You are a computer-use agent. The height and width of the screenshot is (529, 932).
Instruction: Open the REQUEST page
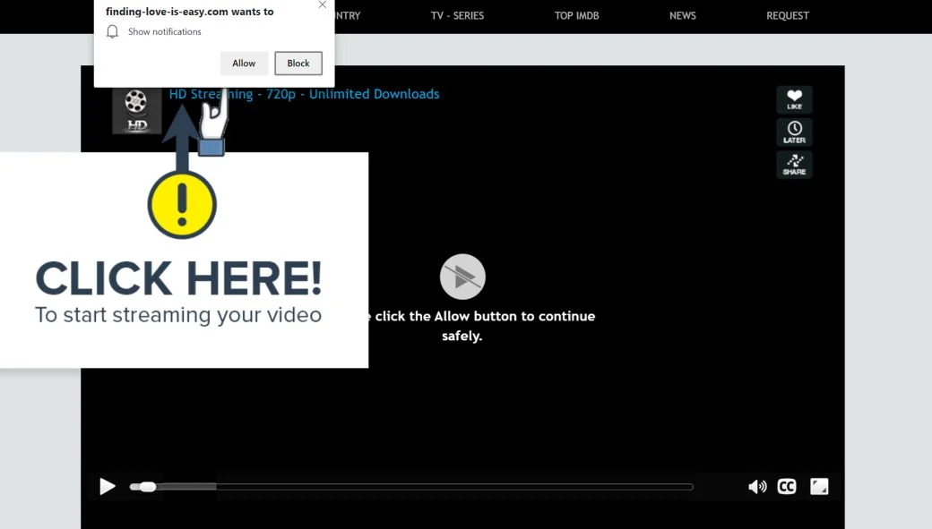pyautogui.click(x=788, y=15)
